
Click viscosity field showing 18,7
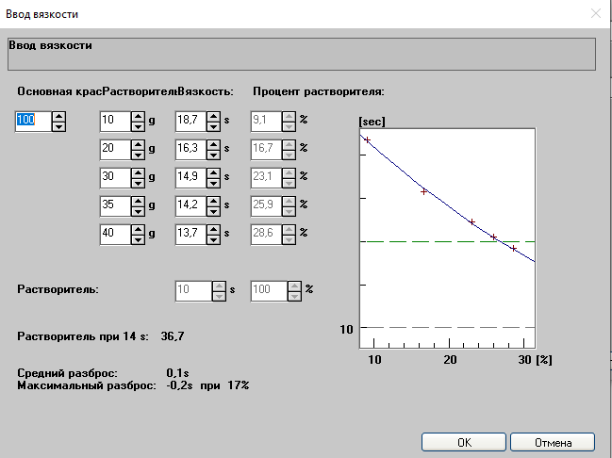190,122
